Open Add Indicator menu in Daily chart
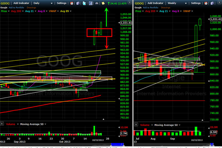222x148 pixels. pyautogui.click(x=21, y=3)
